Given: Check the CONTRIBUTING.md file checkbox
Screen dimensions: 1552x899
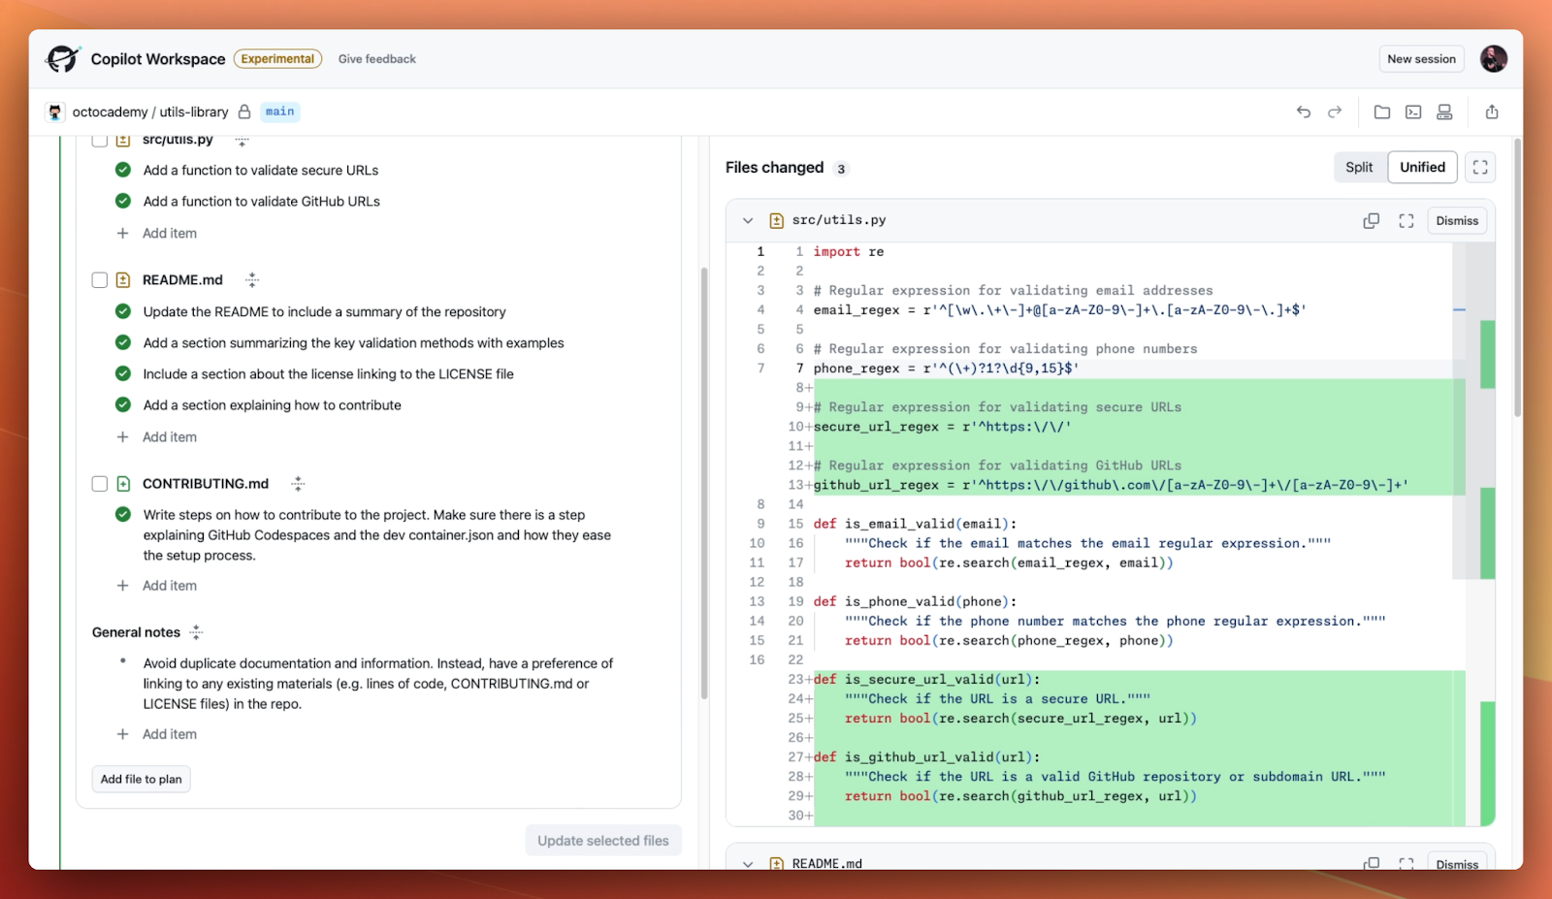Looking at the screenshot, I should click(x=99, y=483).
